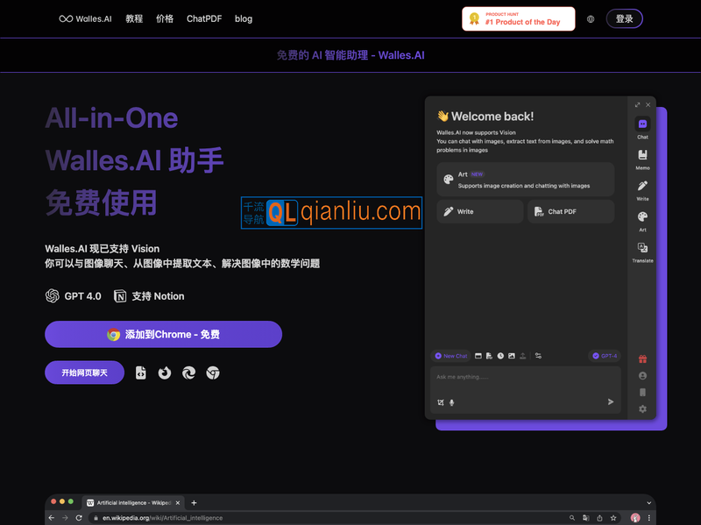This screenshot has width=701, height=525.
Task: Click the send arrow in the chat box
Action: 611,401
